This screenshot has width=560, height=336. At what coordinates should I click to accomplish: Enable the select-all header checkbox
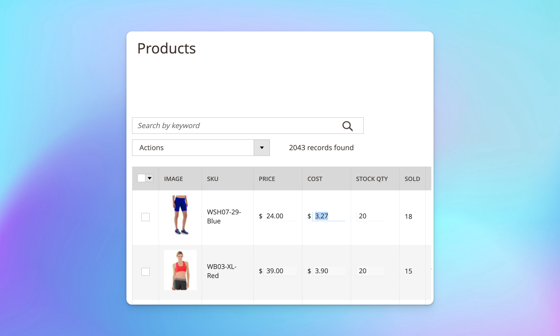coord(142,178)
